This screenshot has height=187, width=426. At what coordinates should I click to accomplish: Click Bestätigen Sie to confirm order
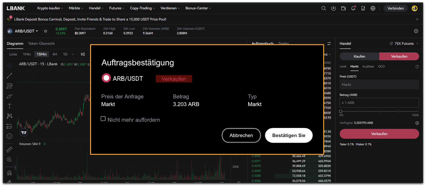click(289, 135)
